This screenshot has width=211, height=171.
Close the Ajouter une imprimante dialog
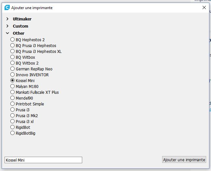[x=204, y=7]
